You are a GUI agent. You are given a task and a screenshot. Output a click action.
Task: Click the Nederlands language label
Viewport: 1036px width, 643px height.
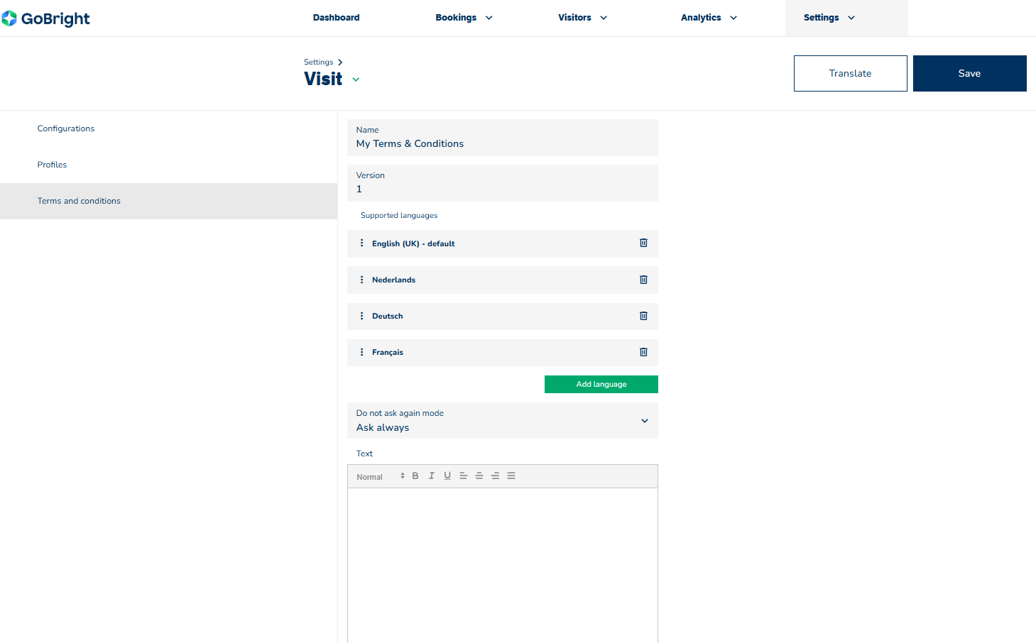click(x=393, y=280)
